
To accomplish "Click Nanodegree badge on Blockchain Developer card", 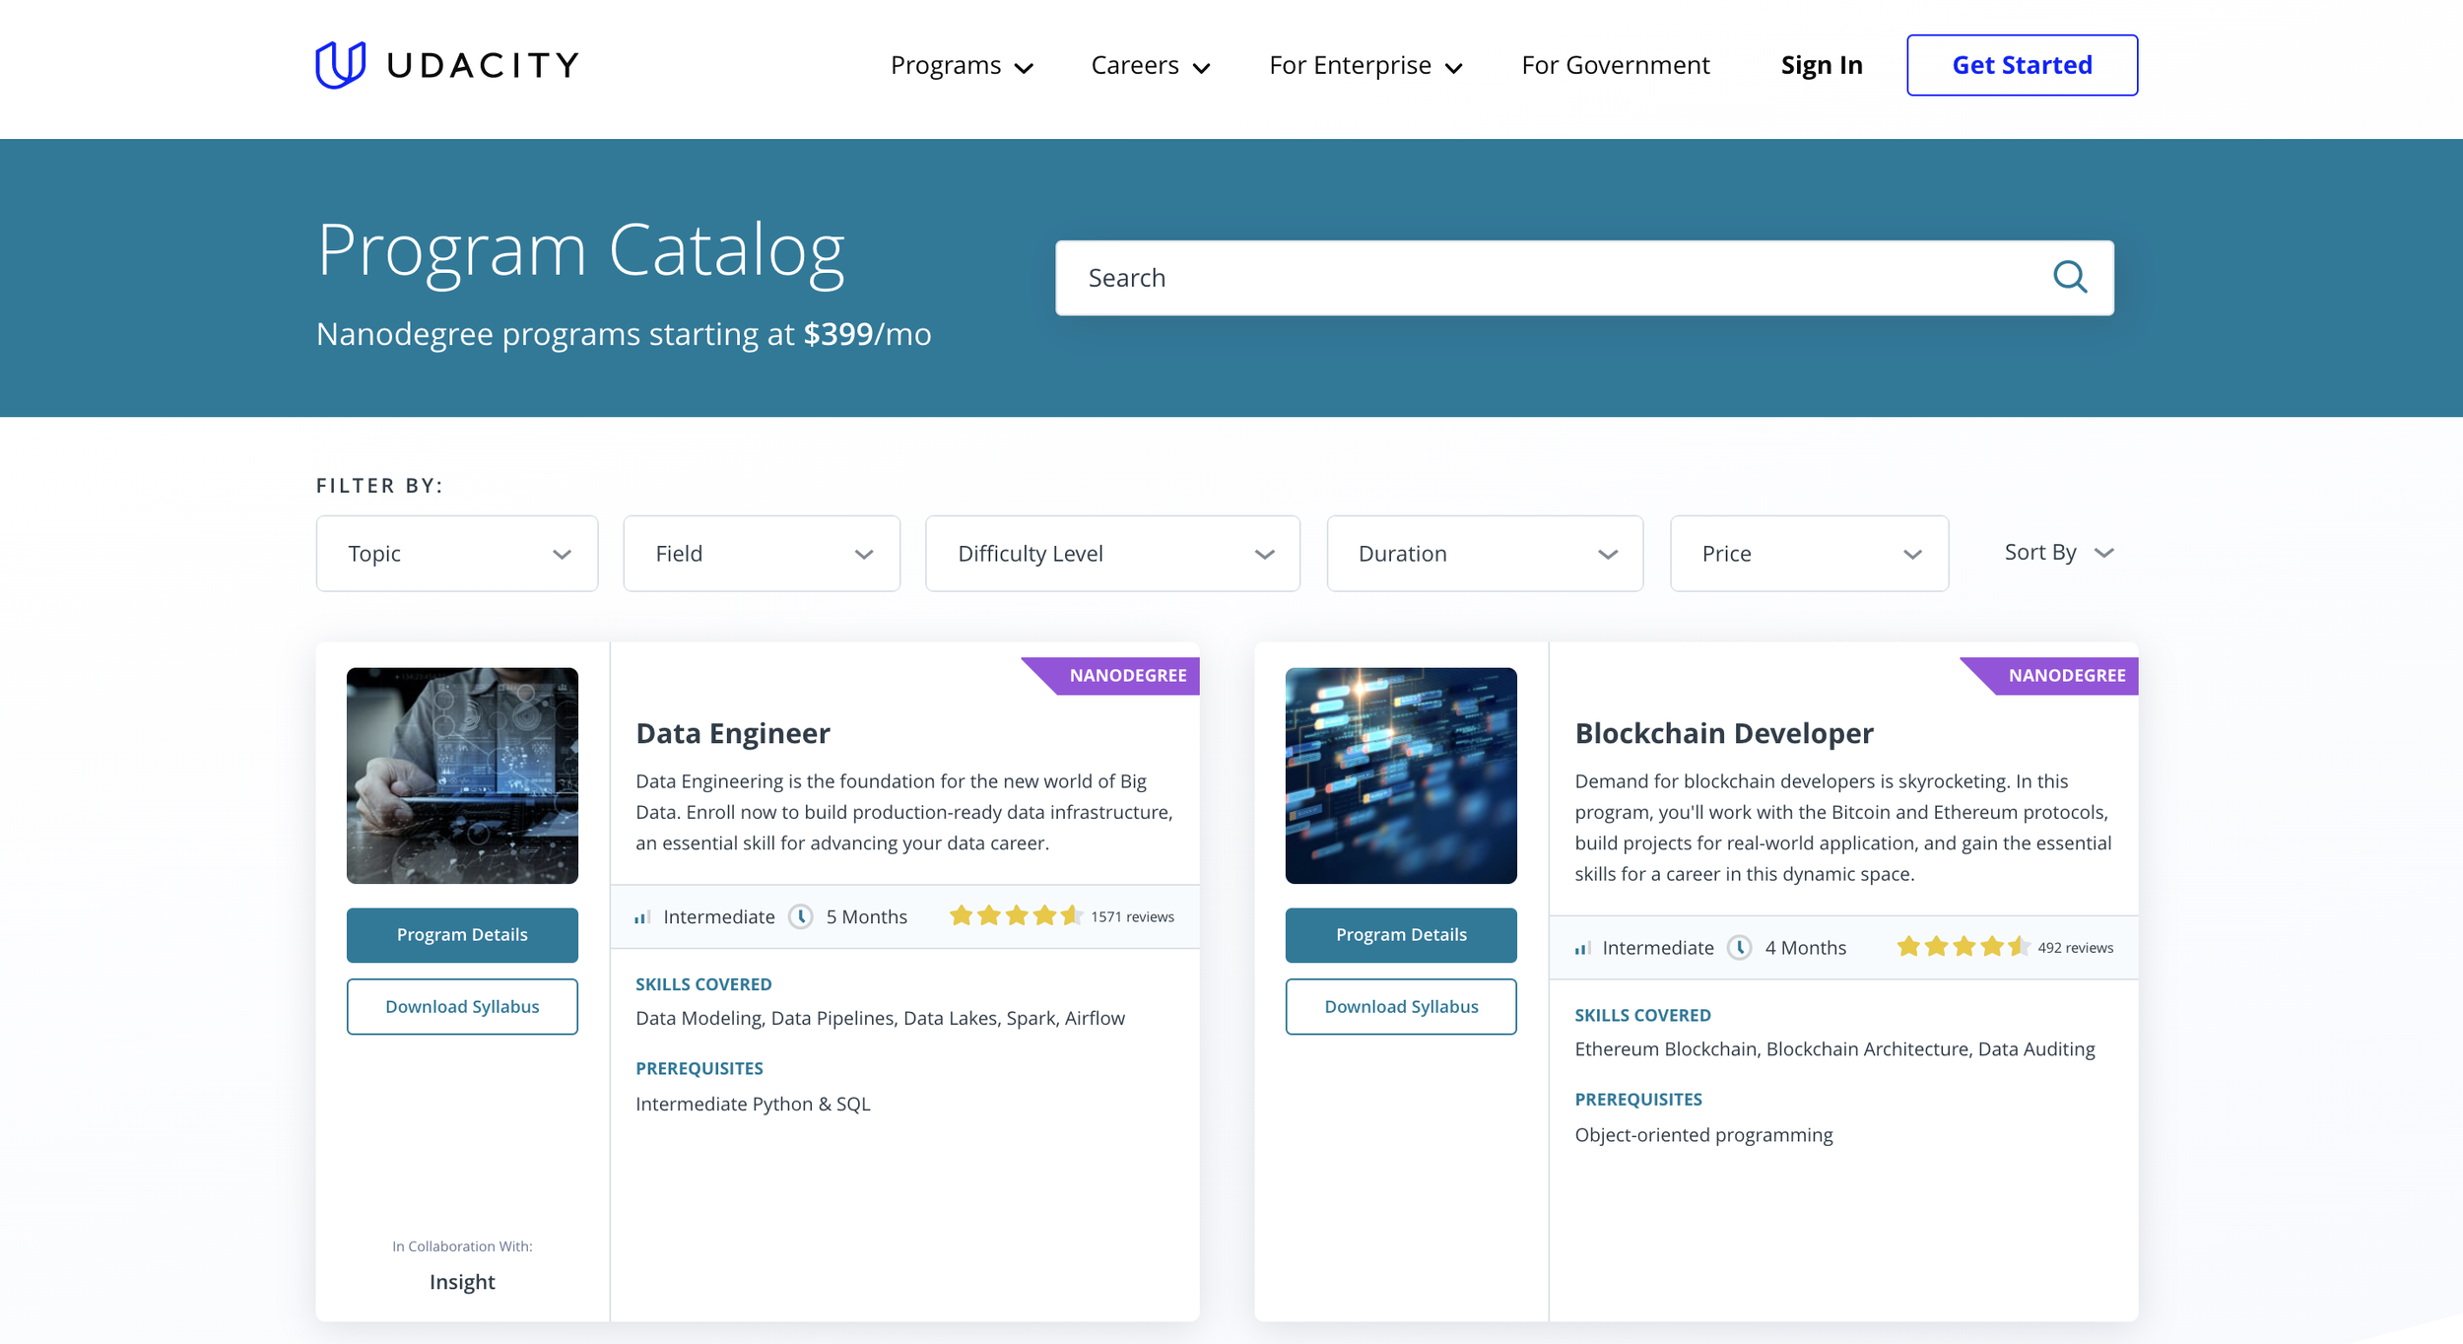I will click(2065, 676).
